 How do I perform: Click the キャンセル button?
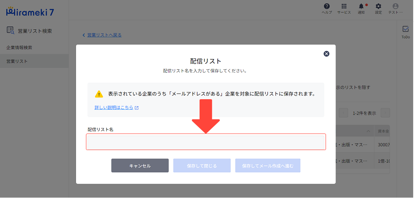tap(140, 165)
